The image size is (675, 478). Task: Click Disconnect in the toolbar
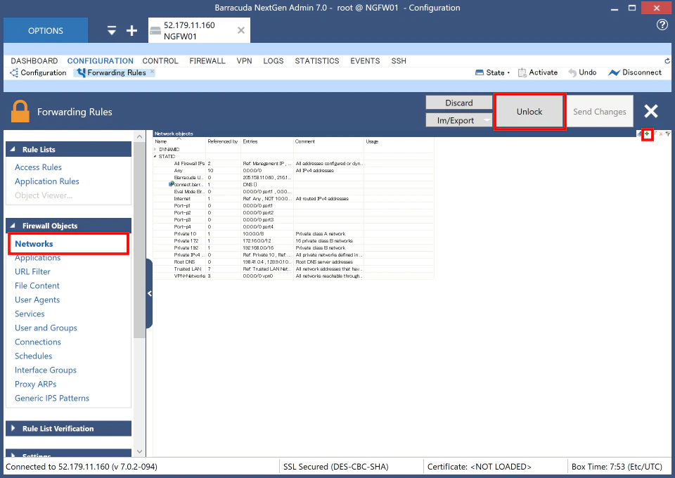[x=635, y=72]
